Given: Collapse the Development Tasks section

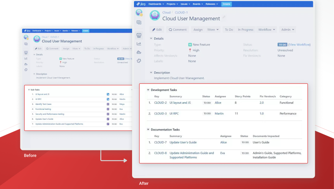Looking at the screenshot, I should [x=148, y=90].
